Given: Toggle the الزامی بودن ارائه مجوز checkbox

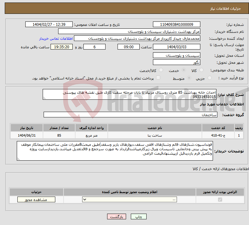Looking at the screenshot, I should coord(220,199).
